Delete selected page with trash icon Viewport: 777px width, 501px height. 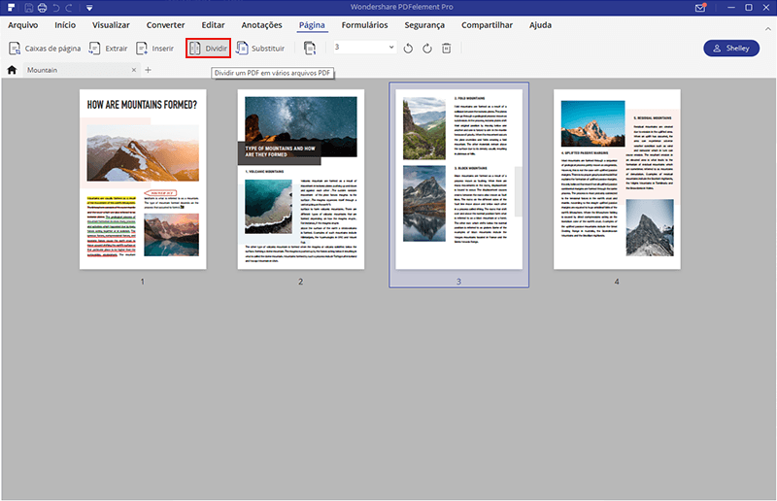(x=447, y=49)
